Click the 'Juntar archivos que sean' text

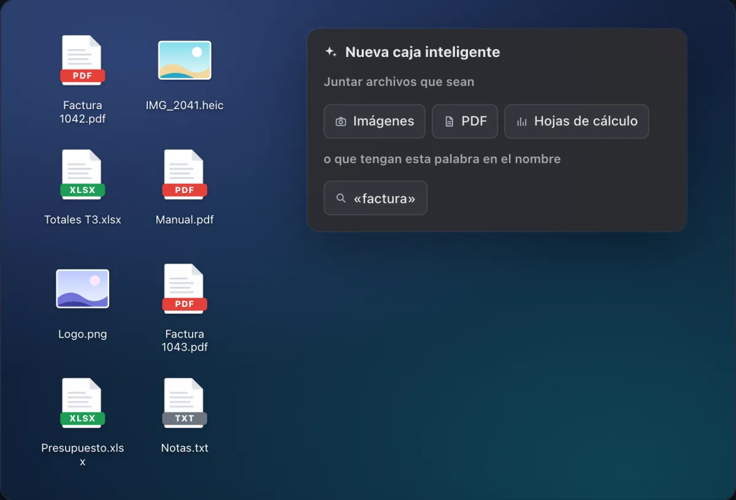pos(399,82)
